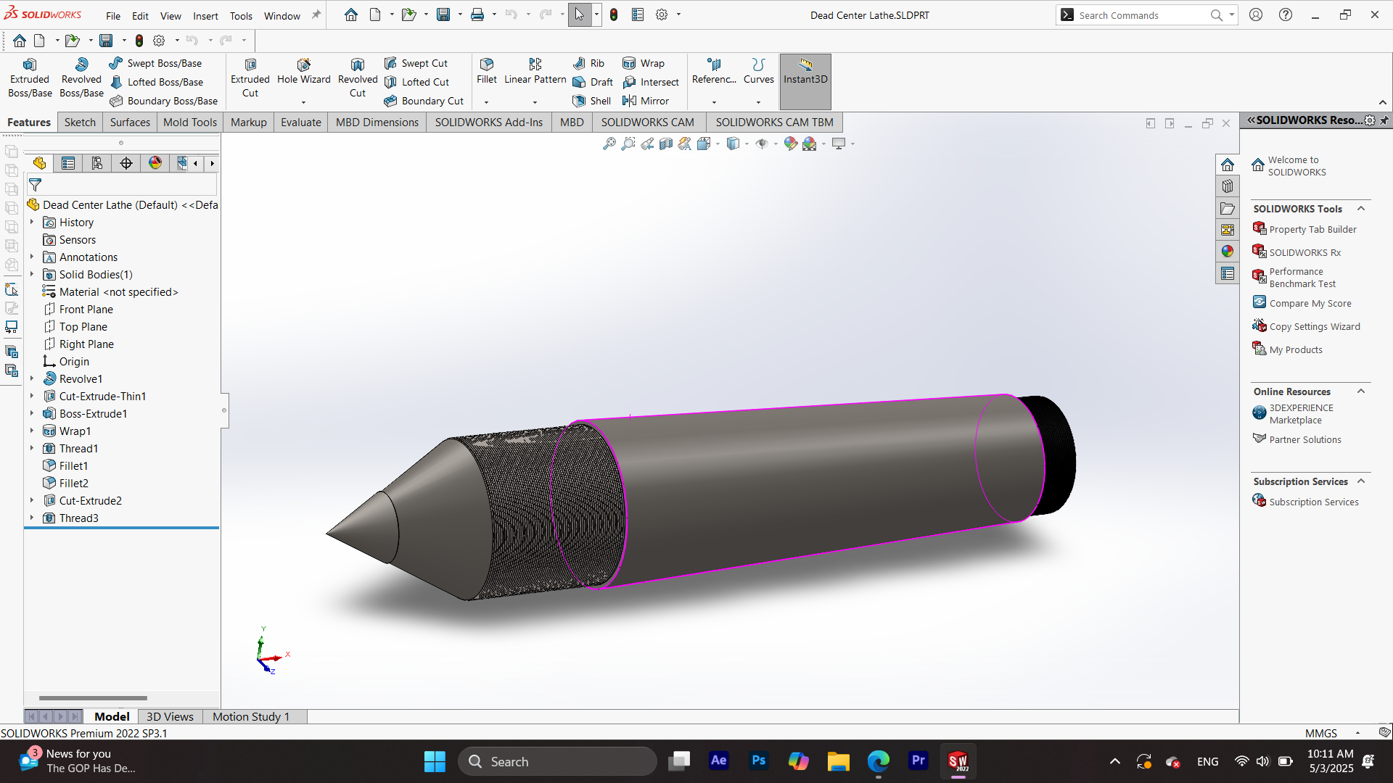Click the Swept Boss/Base tool
The height and width of the screenshot is (783, 1393).
point(156,64)
